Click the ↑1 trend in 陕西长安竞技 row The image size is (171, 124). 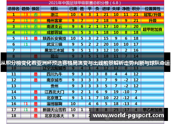click(x=26, y=38)
